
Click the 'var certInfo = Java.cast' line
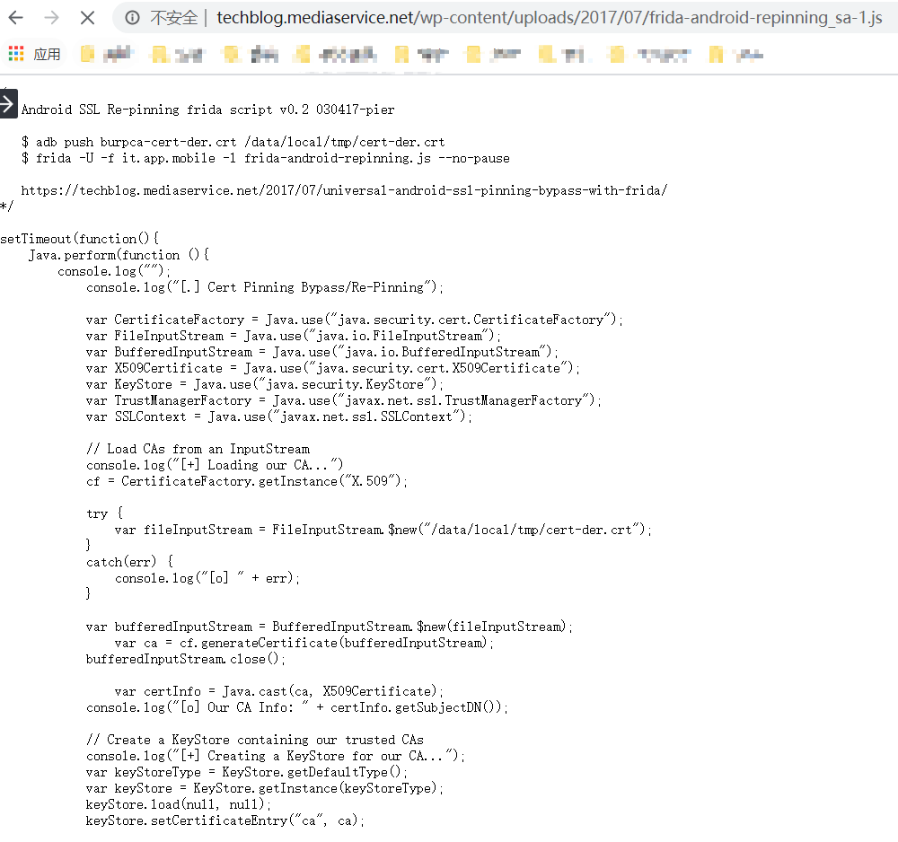(279, 691)
